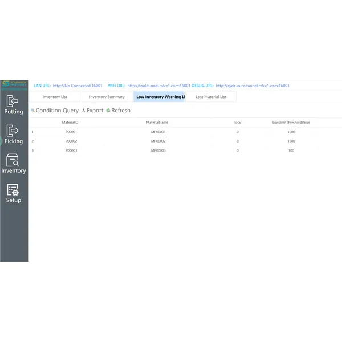
Task: Click the MP00002 material name cell
Action: click(x=158, y=141)
